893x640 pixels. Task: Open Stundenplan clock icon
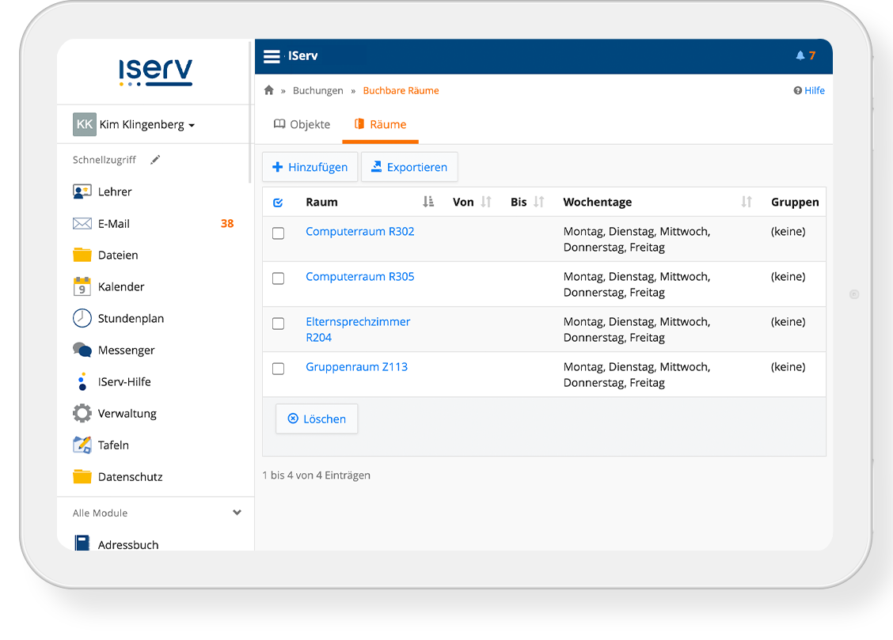pyautogui.click(x=82, y=318)
